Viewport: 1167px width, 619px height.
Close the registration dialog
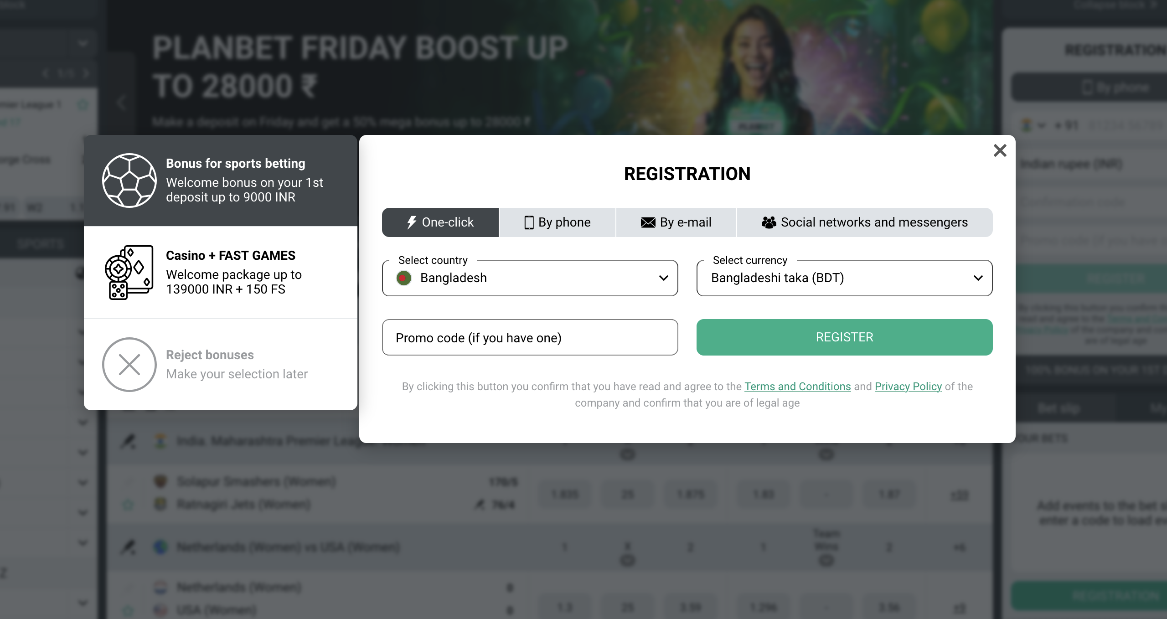[1000, 150]
